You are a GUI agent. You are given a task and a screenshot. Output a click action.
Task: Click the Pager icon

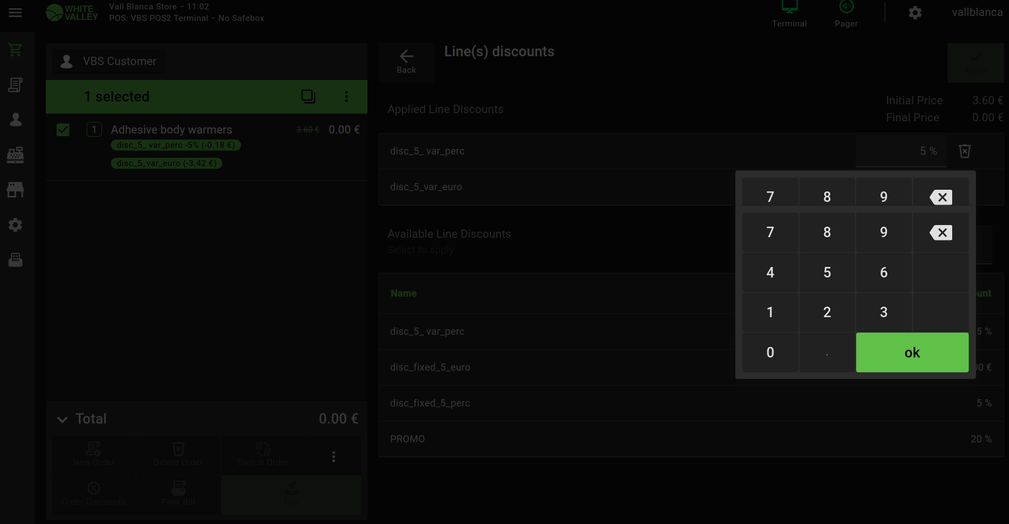point(846,7)
